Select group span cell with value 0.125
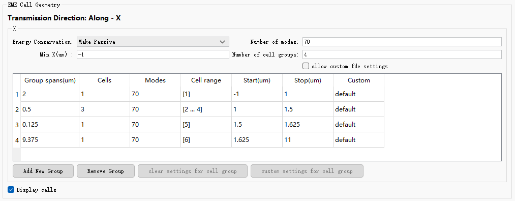515x201 pixels. [50, 125]
